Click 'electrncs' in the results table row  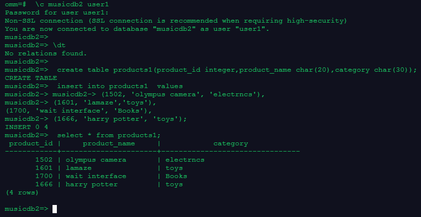185,160
